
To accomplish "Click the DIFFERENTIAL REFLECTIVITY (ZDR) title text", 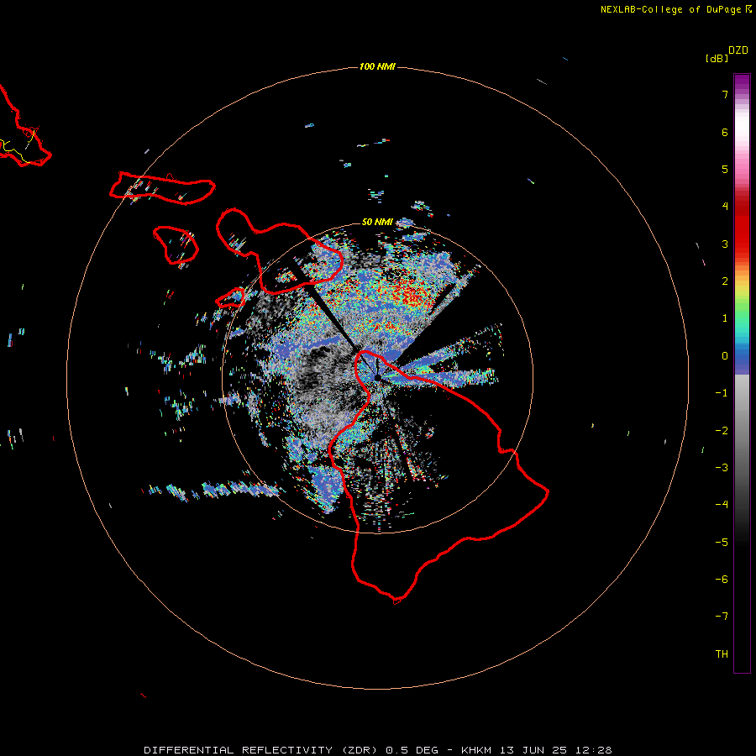I will 263,750.
